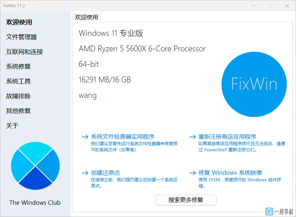Image resolution: width=296 pixels, height=217 pixels.
Task: Open the 其他修复 section
Action: coord(18,111)
